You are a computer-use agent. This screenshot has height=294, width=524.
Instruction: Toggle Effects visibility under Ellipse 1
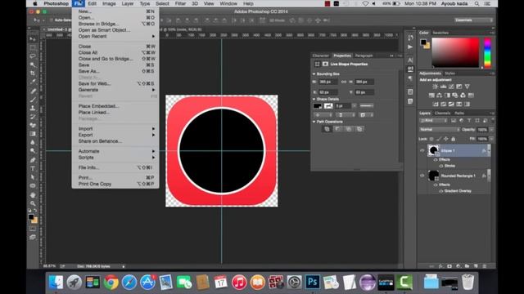(436, 160)
